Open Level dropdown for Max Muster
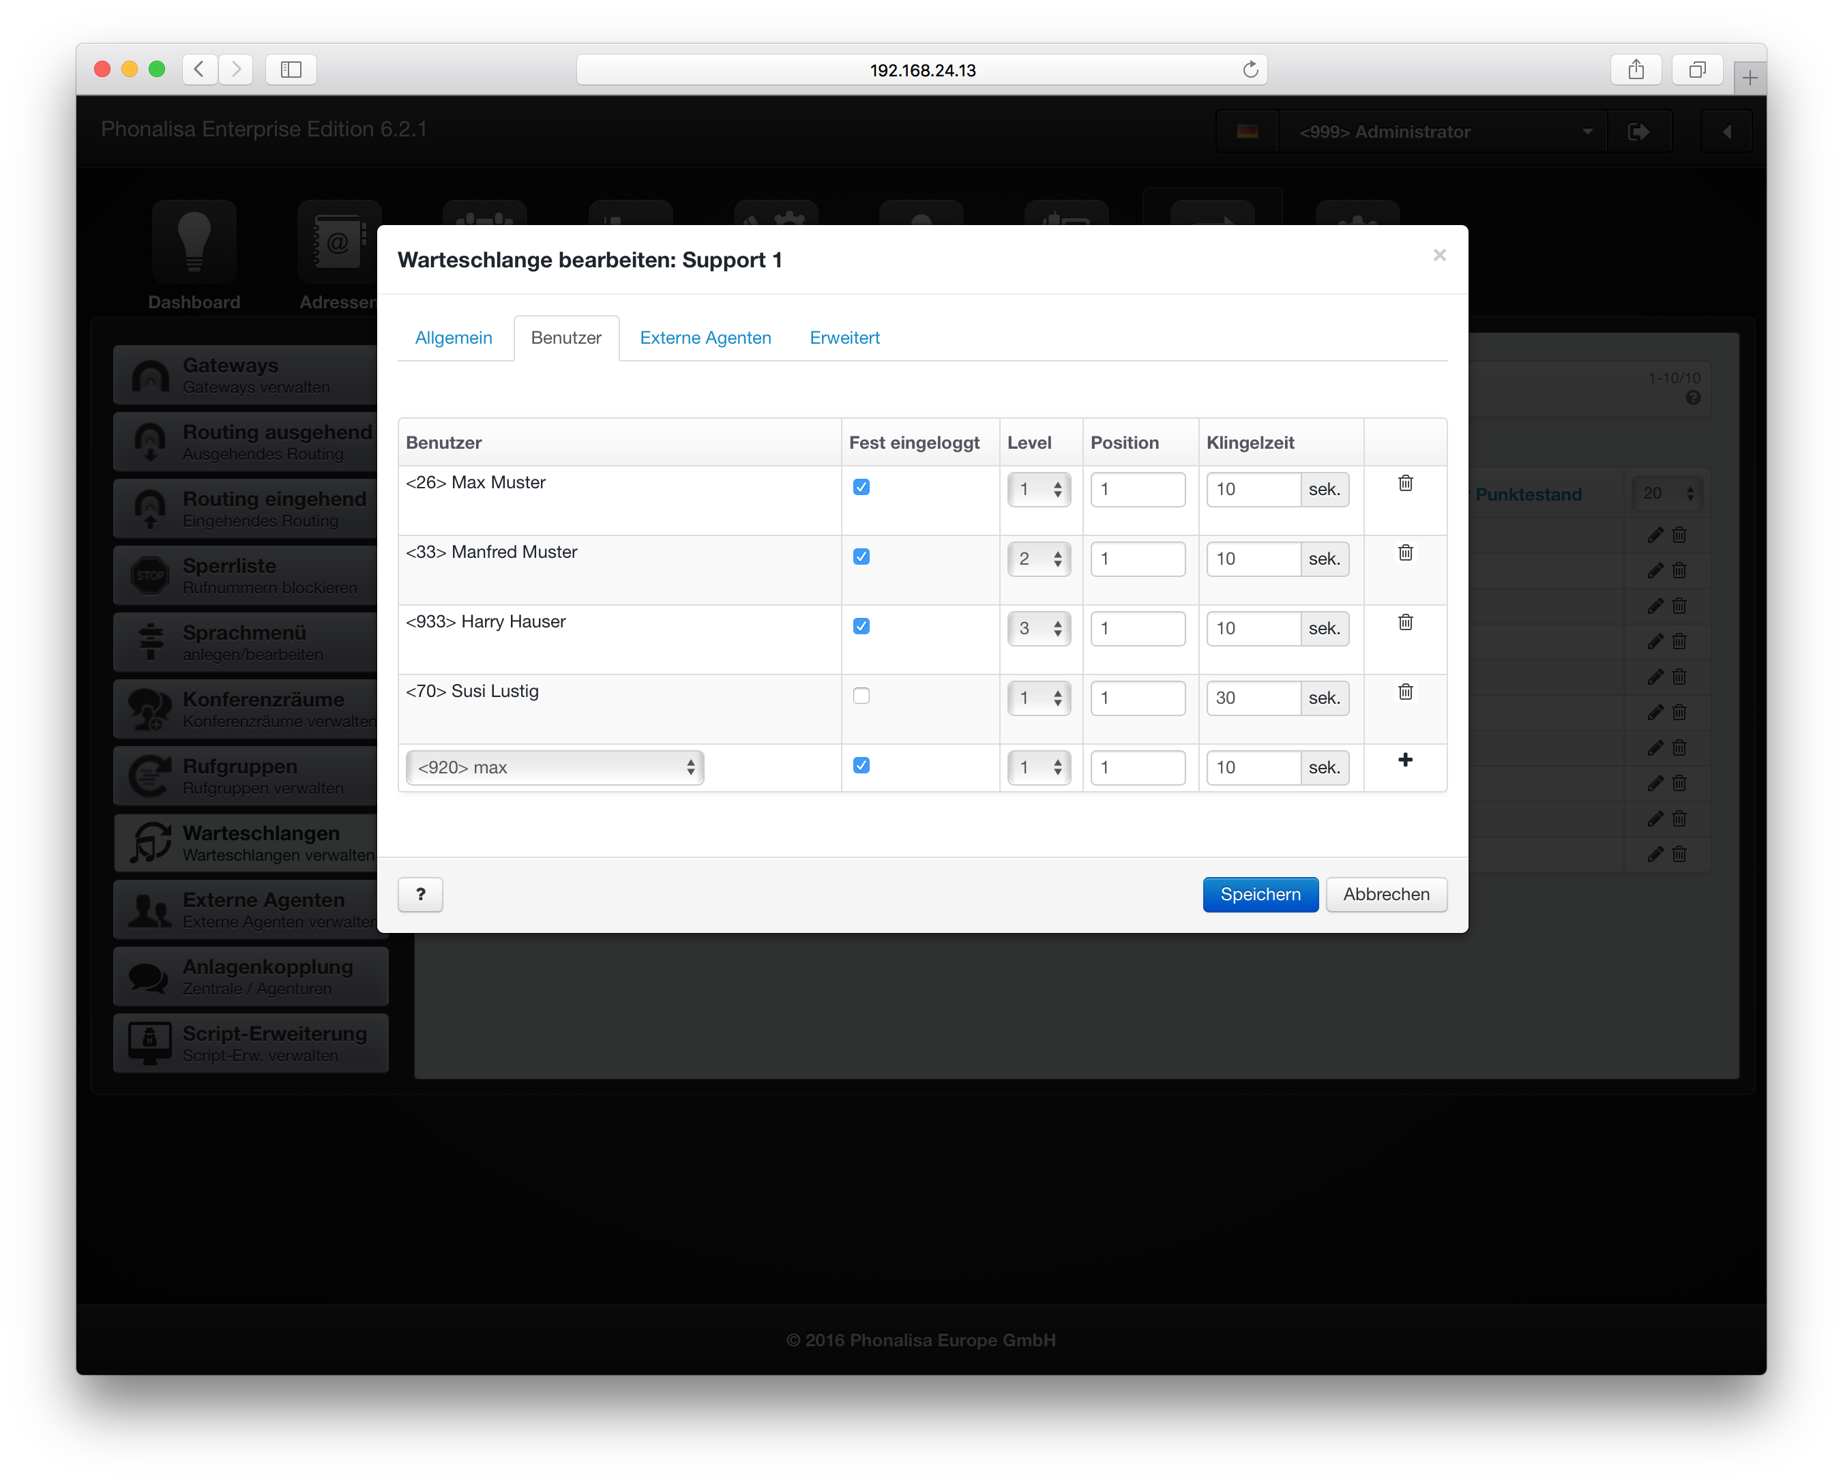The image size is (1843, 1484). pos(1039,489)
